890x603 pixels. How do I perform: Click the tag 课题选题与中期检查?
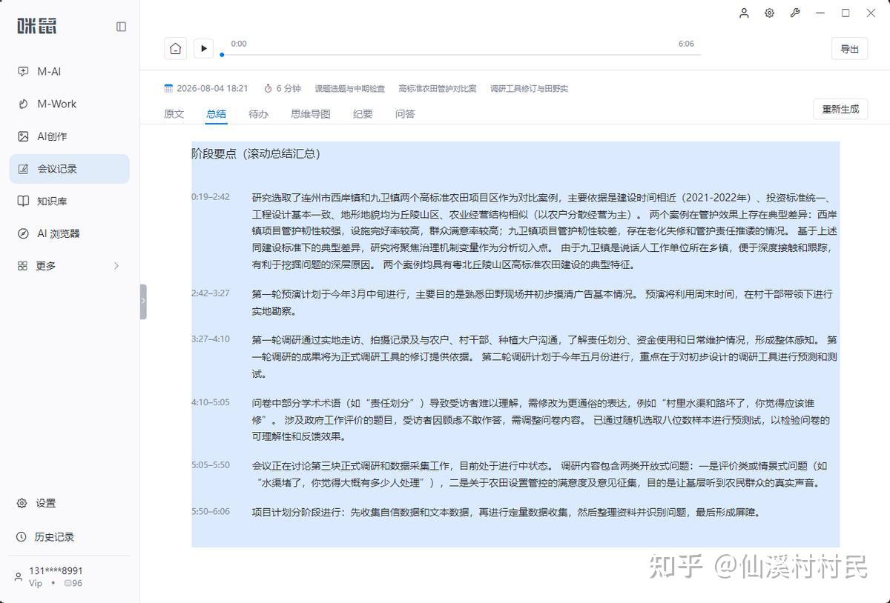350,89
